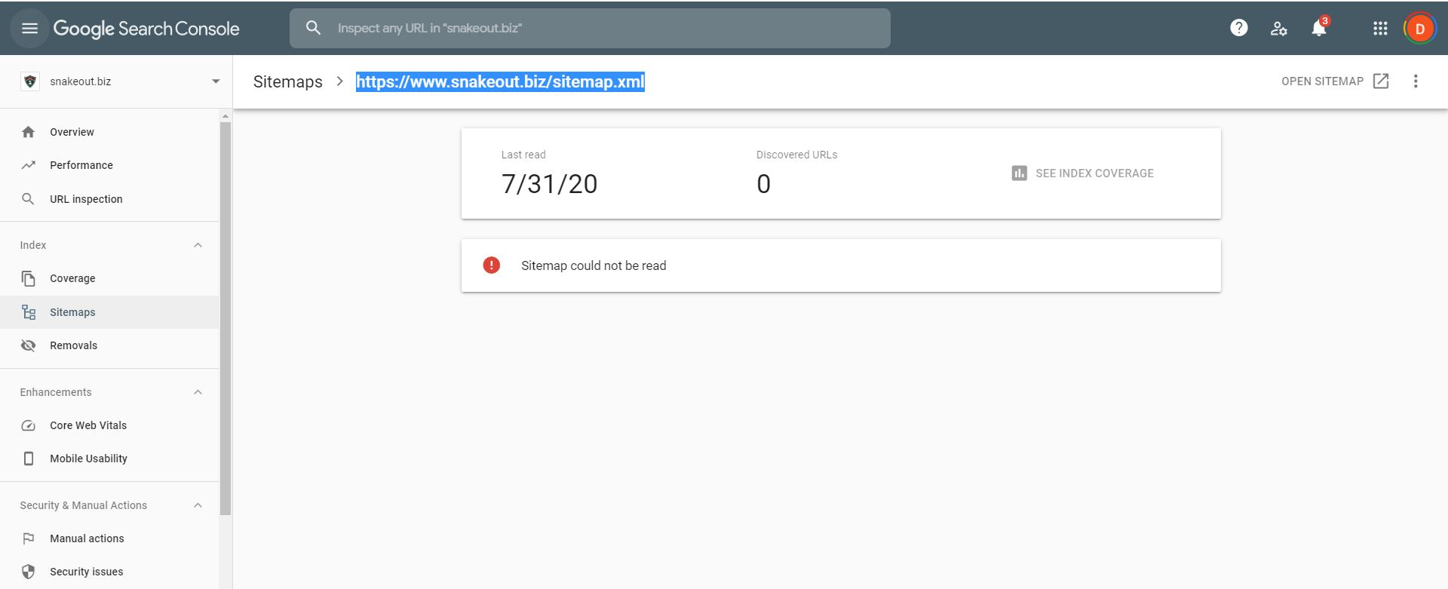Open the Help question mark icon

pyautogui.click(x=1238, y=28)
